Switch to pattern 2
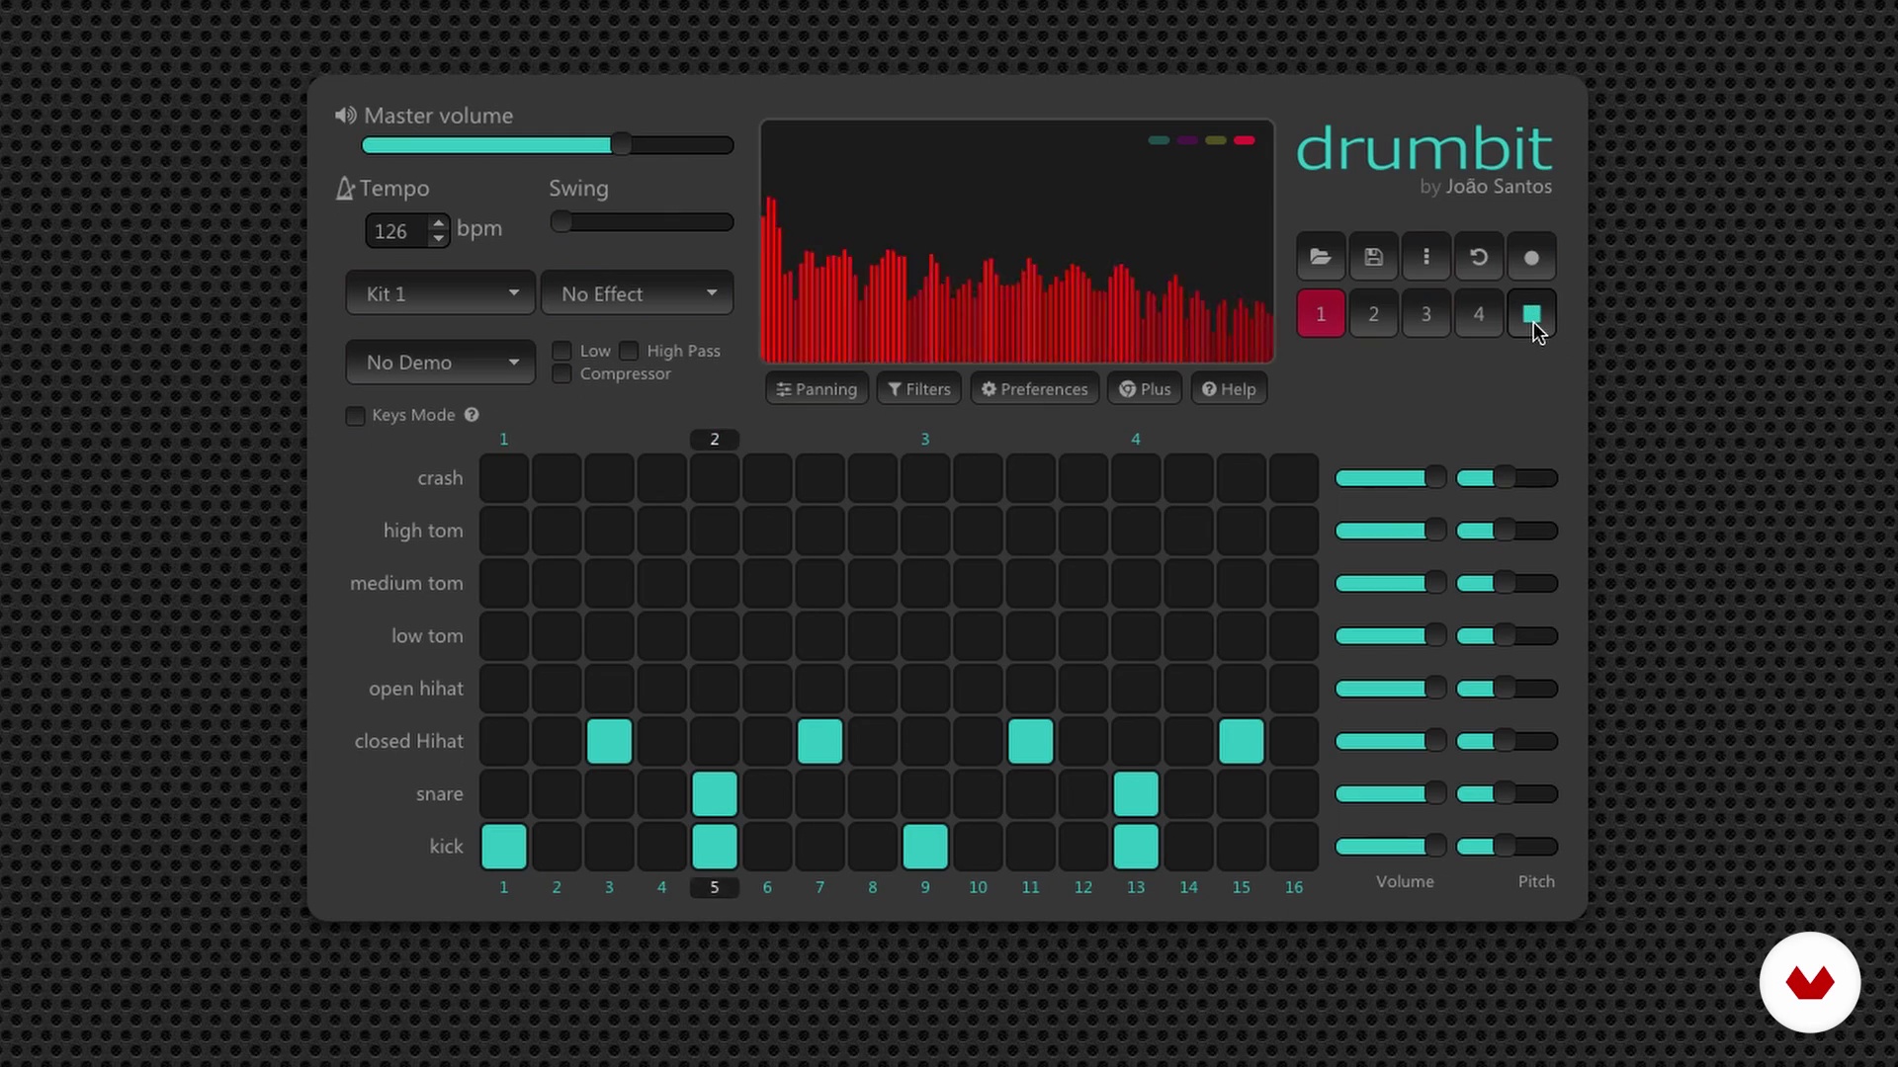1898x1067 pixels. pyautogui.click(x=1373, y=314)
